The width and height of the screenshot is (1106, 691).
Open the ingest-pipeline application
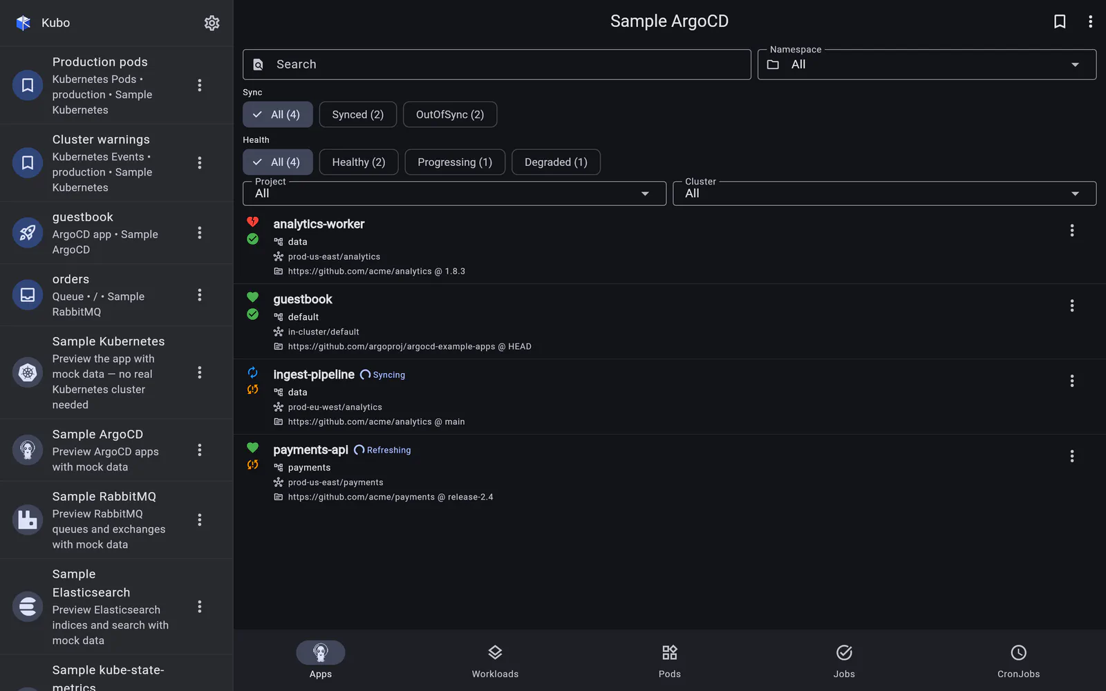pos(669,397)
